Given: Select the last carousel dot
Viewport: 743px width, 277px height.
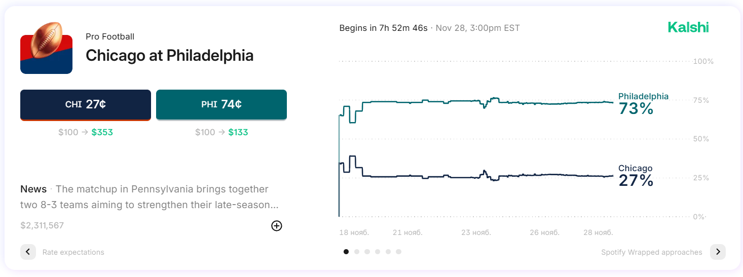Looking at the screenshot, I should point(399,252).
